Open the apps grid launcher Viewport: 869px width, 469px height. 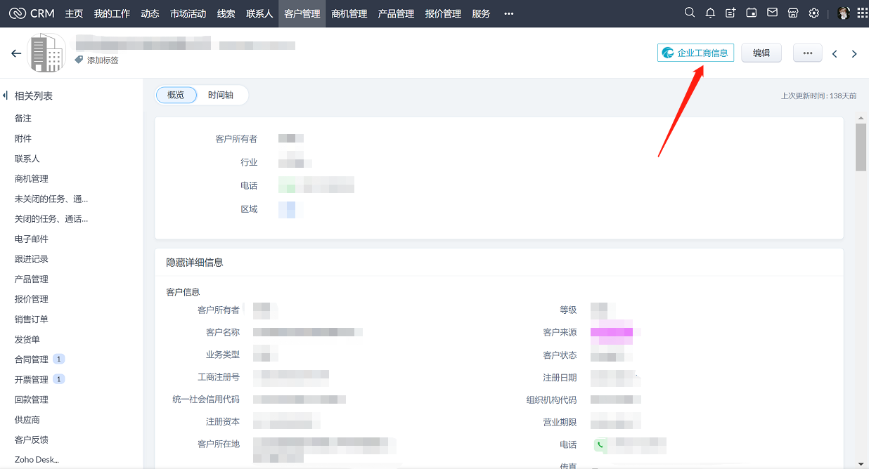coord(862,13)
